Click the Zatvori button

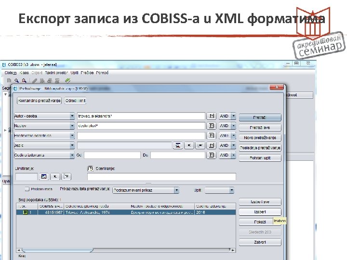(260, 242)
